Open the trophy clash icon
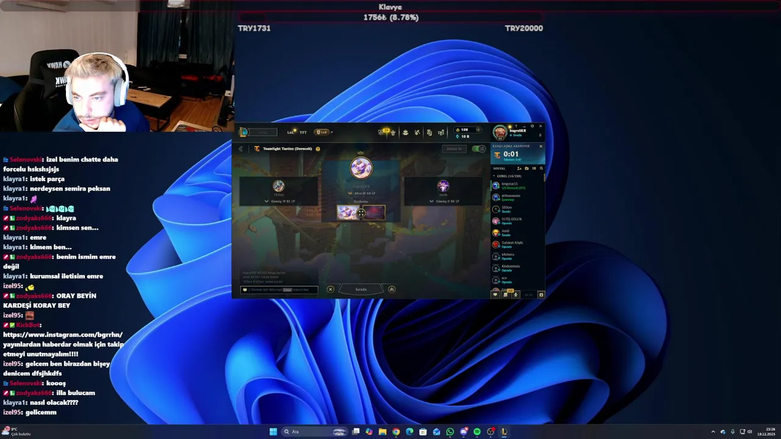781x439 pixels. point(393,133)
